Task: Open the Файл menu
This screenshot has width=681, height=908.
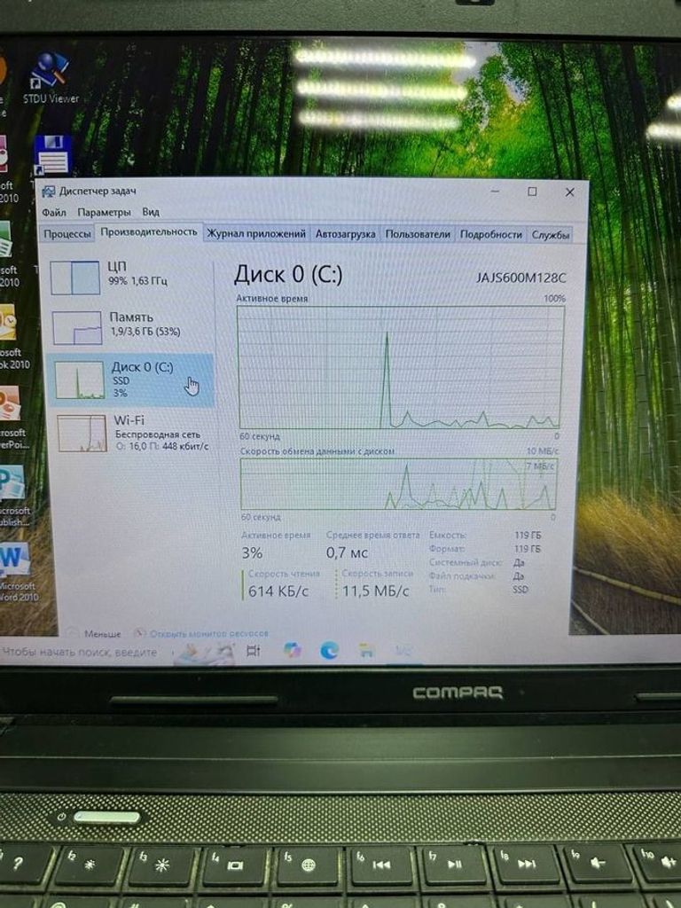Action: pos(54,213)
